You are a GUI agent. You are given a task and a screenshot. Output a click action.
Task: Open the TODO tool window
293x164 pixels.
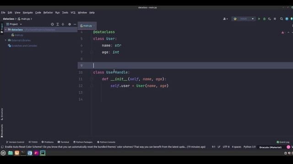click(x=33, y=142)
